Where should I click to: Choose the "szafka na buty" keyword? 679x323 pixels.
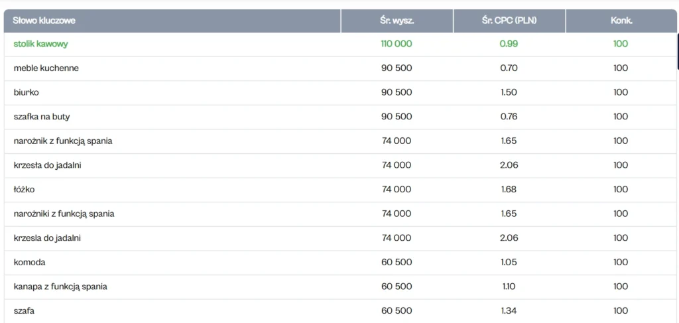[42, 117]
